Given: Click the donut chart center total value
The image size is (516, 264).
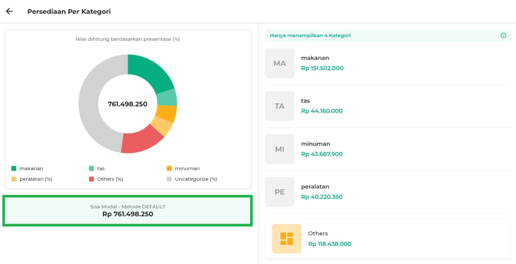Looking at the screenshot, I should pyautogui.click(x=127, y=104).
